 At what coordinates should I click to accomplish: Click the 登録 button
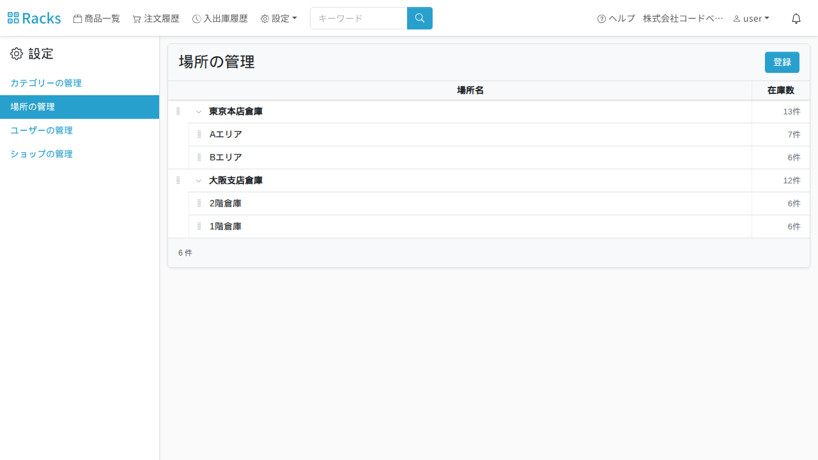[x=782, y=62]
